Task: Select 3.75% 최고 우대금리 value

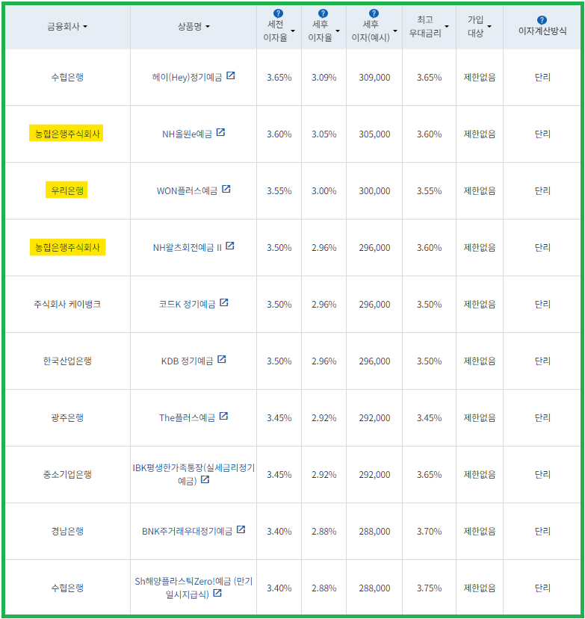Action: 429,588
